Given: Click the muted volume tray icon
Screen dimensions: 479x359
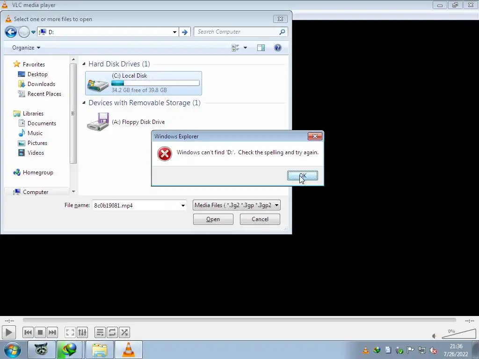Looking at the screenshot, I should click(433, 350).
